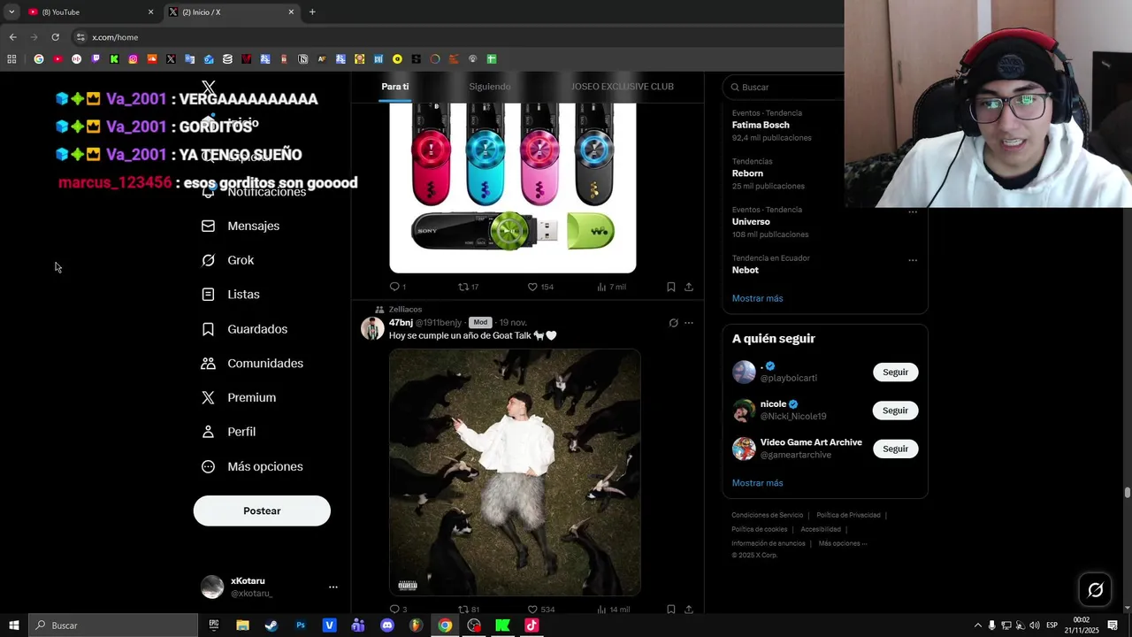
Task: Open a new browser tab
Action: tap(312, 12)
